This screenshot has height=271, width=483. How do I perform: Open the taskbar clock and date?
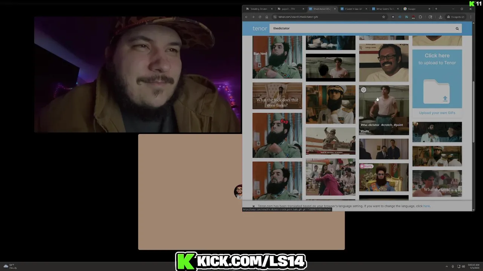pos(474,266)
